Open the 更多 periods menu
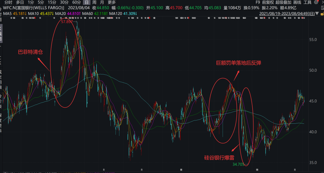This screenshot has height=173, width=324. click(x=112, y=2)
